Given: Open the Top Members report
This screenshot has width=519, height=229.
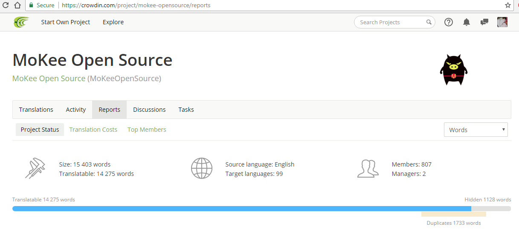Looking at the screenshot, I should tap(147, 130).
